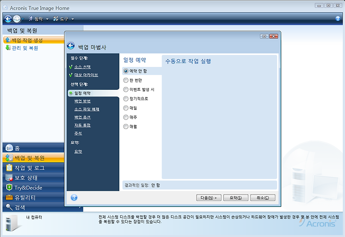
Task: Click the 검색 magnifier icon
Action: (x=9, y=207)
